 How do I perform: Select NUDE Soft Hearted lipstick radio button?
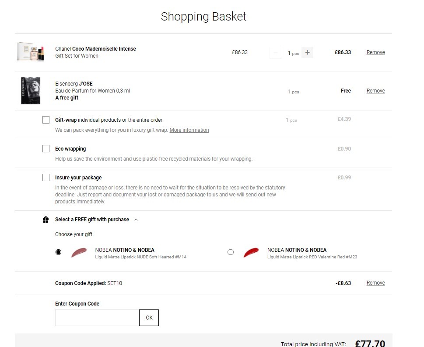(58, 252)
